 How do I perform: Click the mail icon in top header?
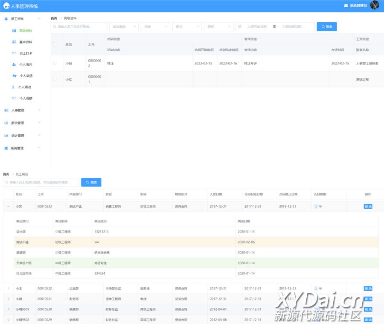click(x=346, y=6)
